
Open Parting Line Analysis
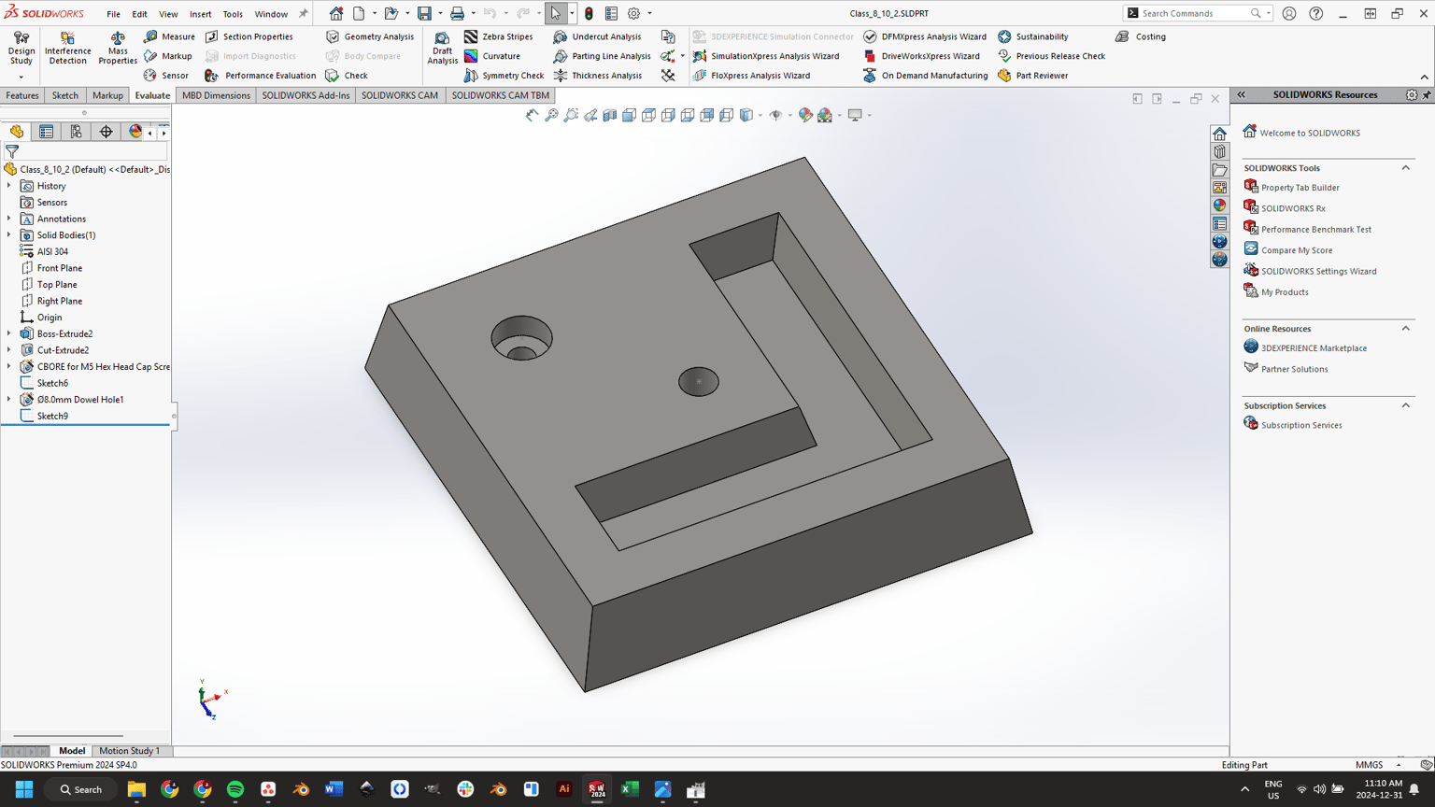coord(602,56)
